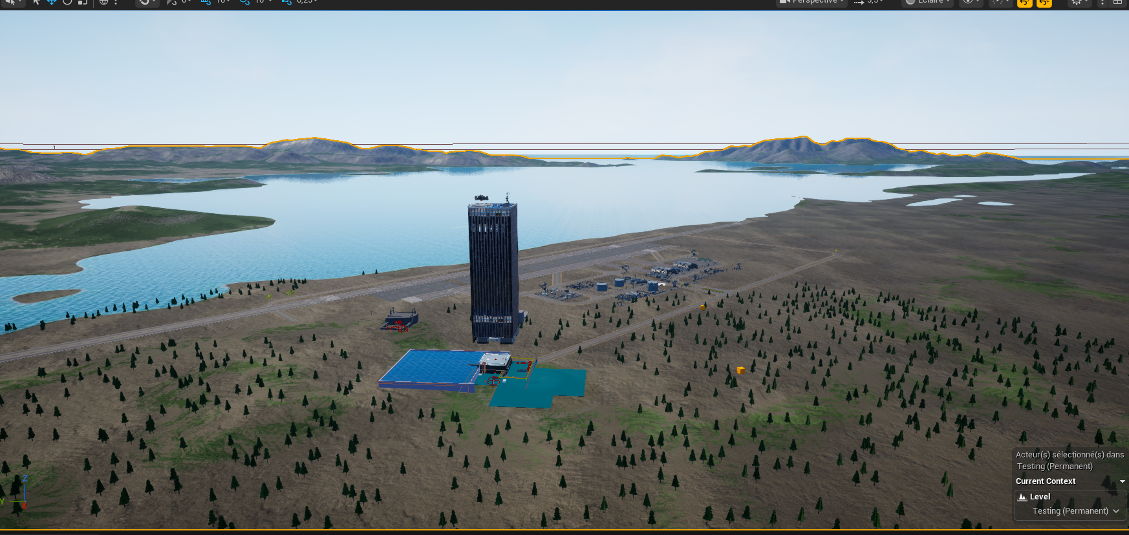Click the arrow Select objects tool

[x=37, y=2]
